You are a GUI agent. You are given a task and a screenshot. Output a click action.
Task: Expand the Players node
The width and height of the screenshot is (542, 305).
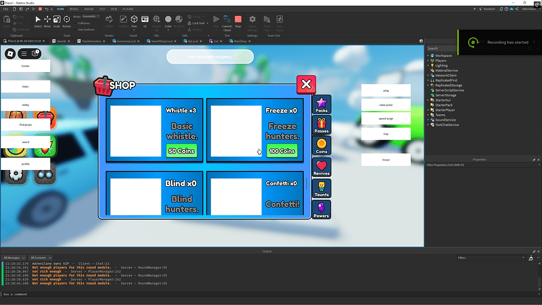click(428, 60)
